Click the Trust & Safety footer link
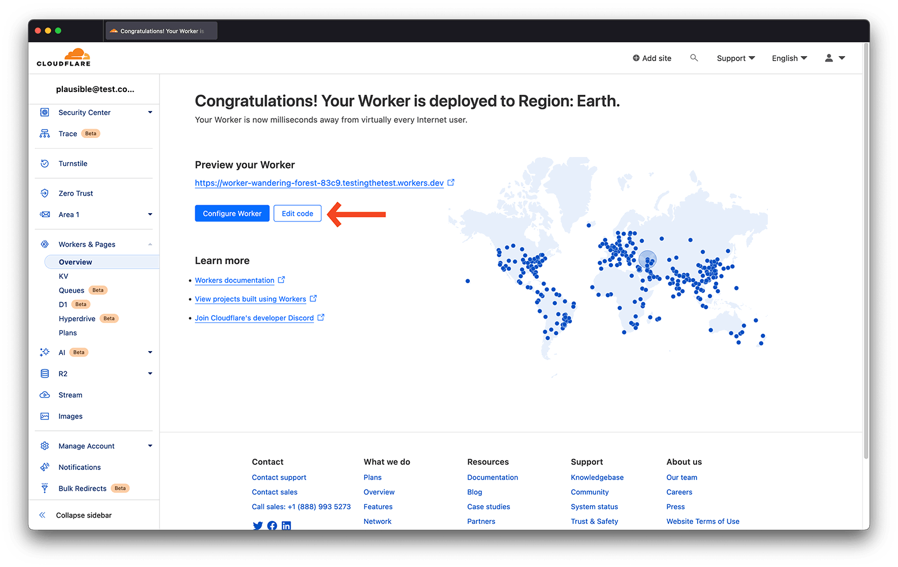Viewport: 898px width, 567px height. [x=594, y=521]
